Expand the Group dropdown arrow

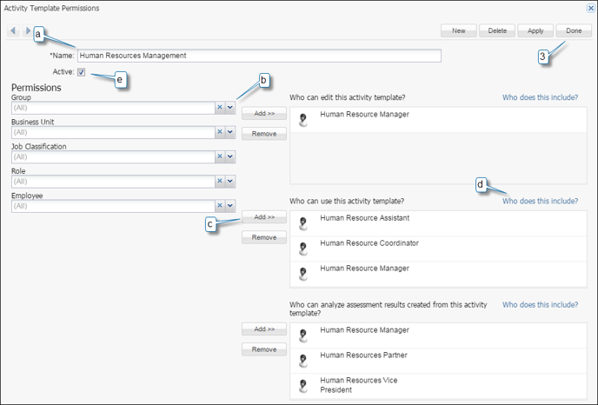230,108
